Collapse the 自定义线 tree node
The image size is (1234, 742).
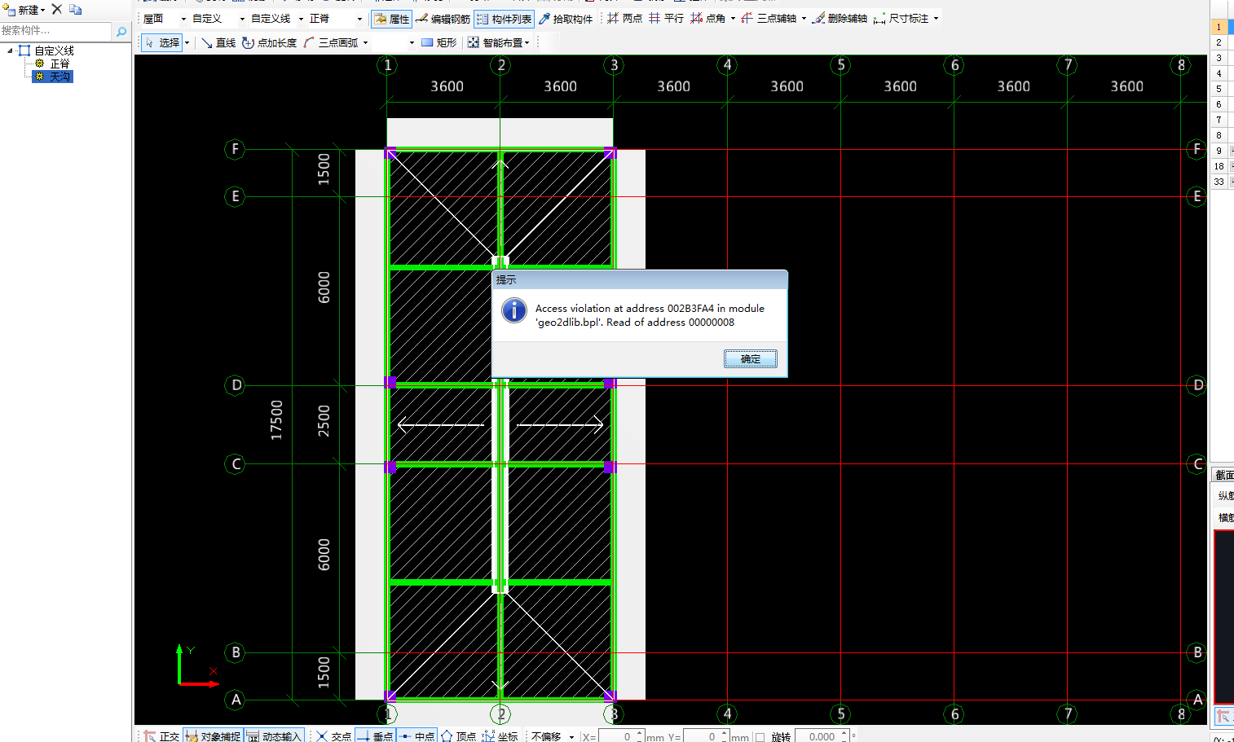click(10, 50)
